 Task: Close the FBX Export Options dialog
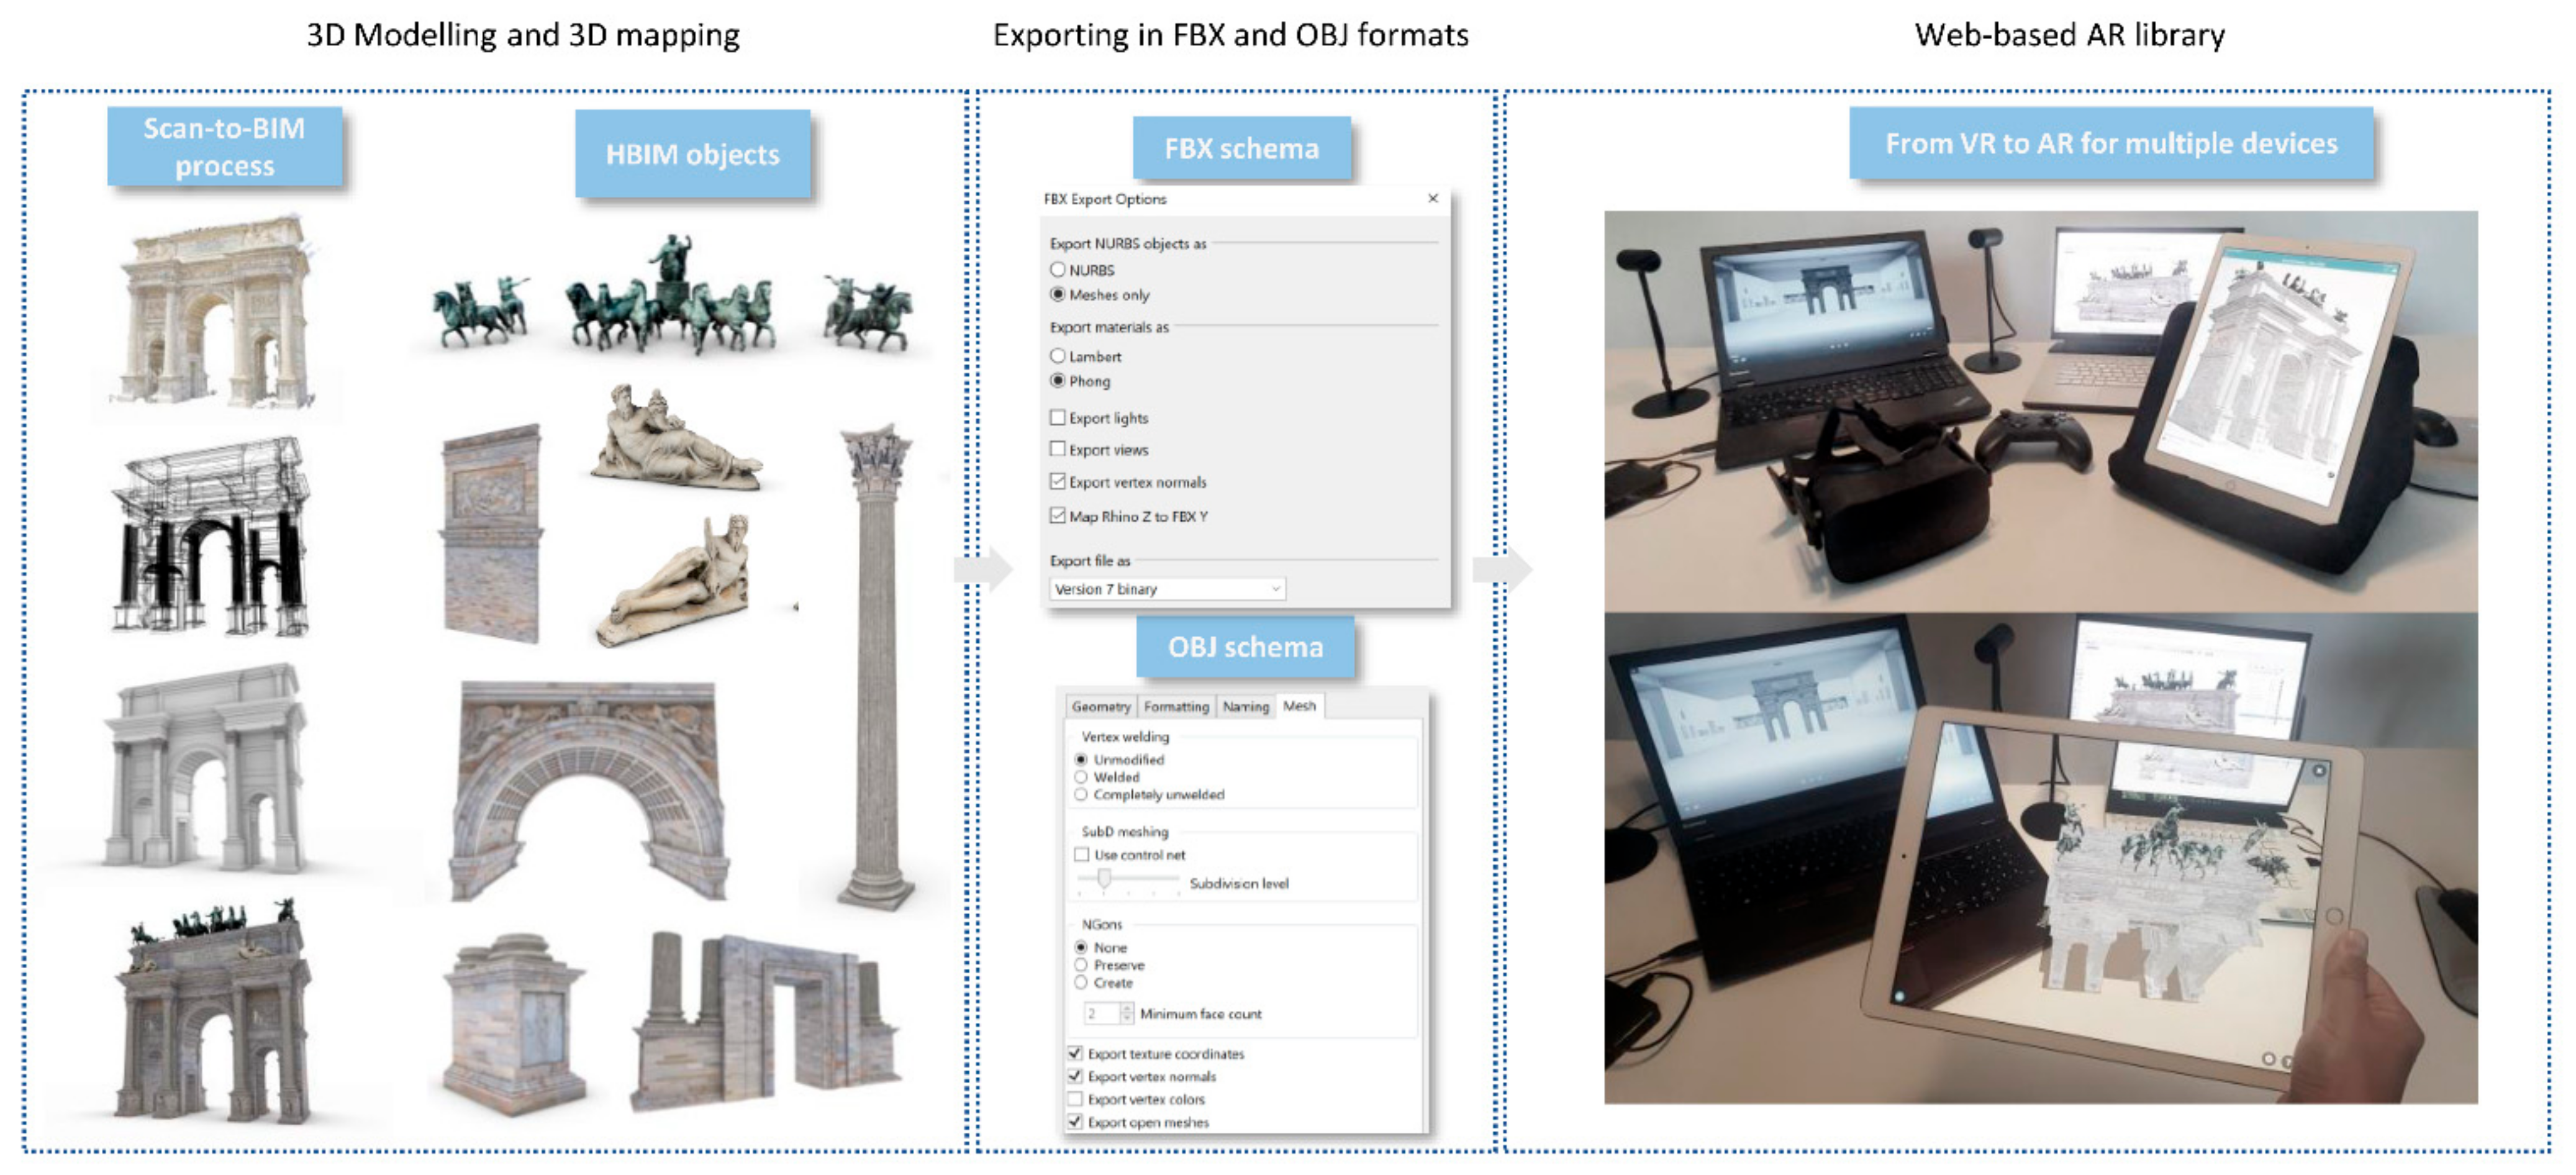click(x=1432, y=198)
